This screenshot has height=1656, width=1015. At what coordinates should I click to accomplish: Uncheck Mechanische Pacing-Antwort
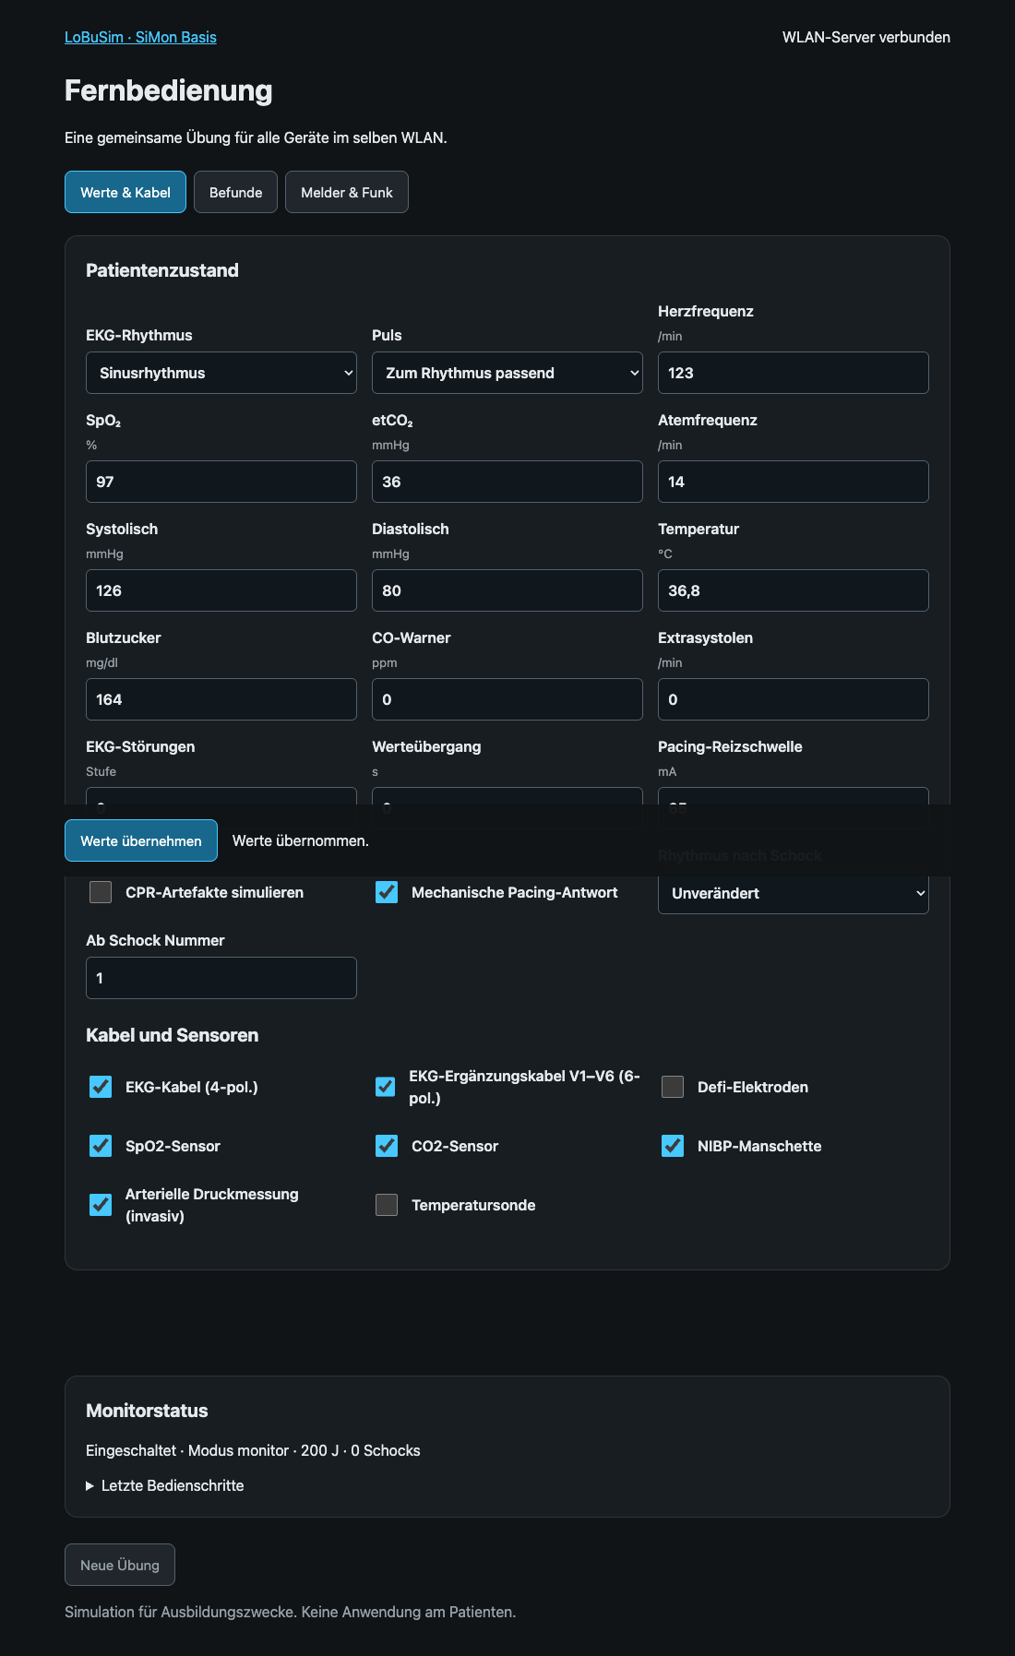(387, 892)
